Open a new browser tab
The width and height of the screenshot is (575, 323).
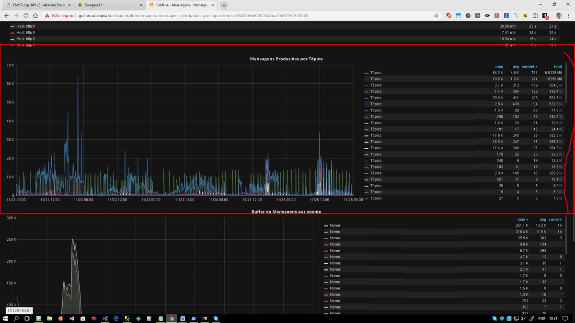[x=224, y=5]
